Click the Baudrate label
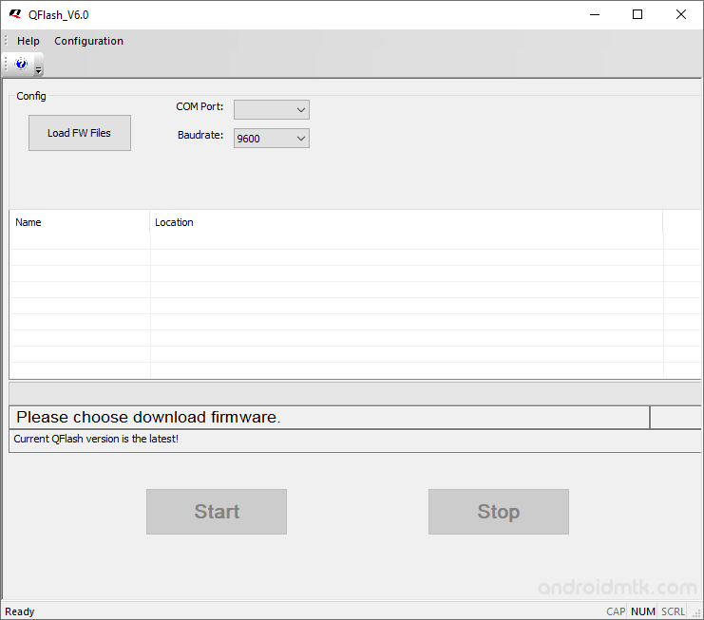The height and width of the screenshot is (620, 704). (200, 135)
